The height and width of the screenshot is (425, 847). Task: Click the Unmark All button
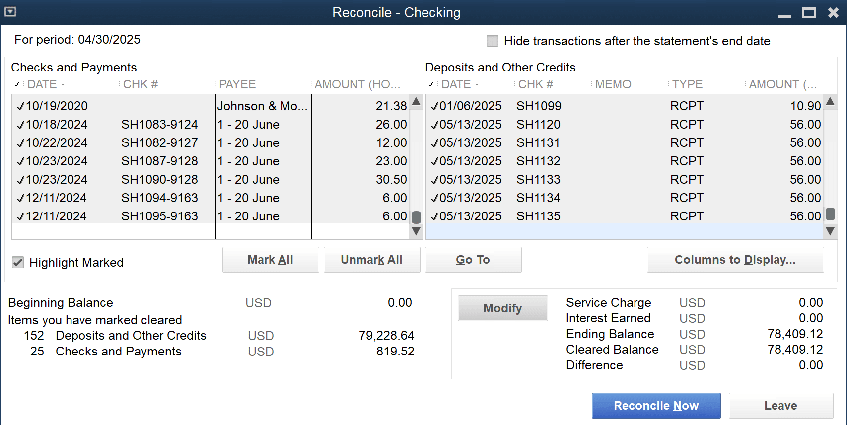coord(372,260)
